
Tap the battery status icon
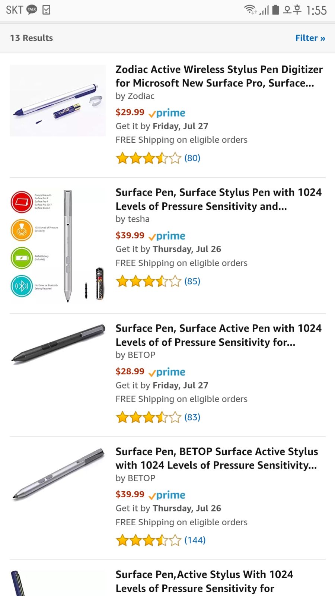tap(275, 10)
